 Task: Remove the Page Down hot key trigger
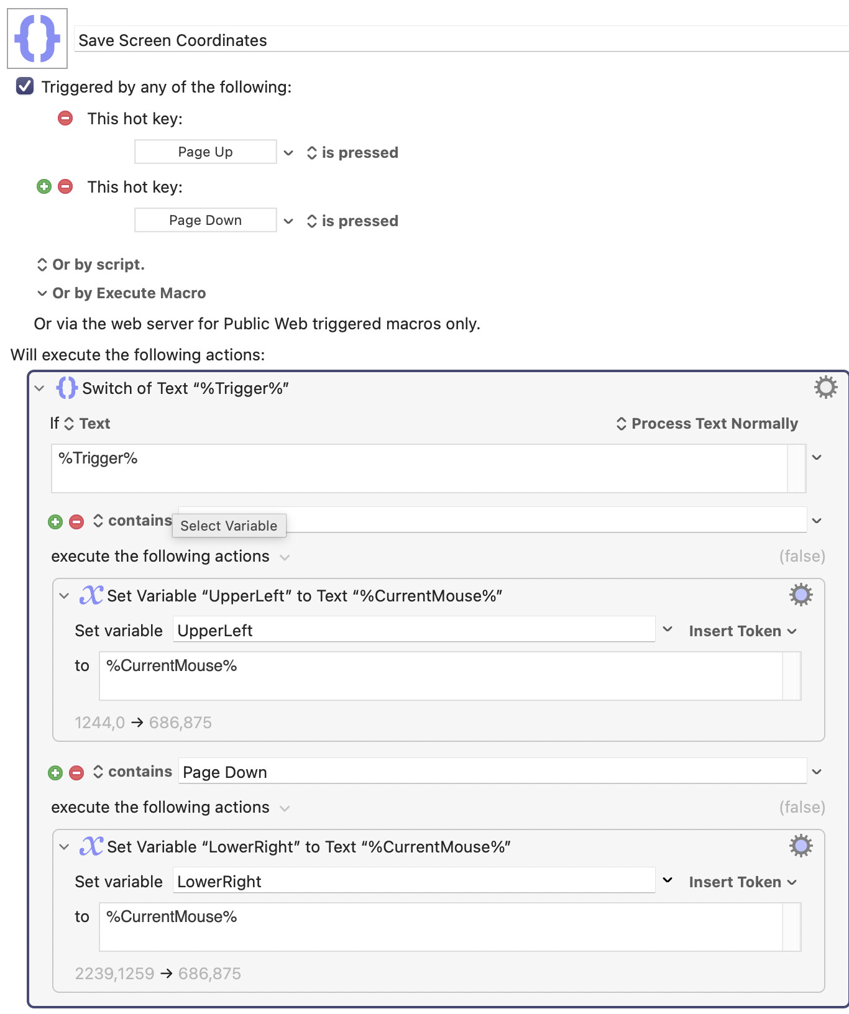tap(65, 186)
